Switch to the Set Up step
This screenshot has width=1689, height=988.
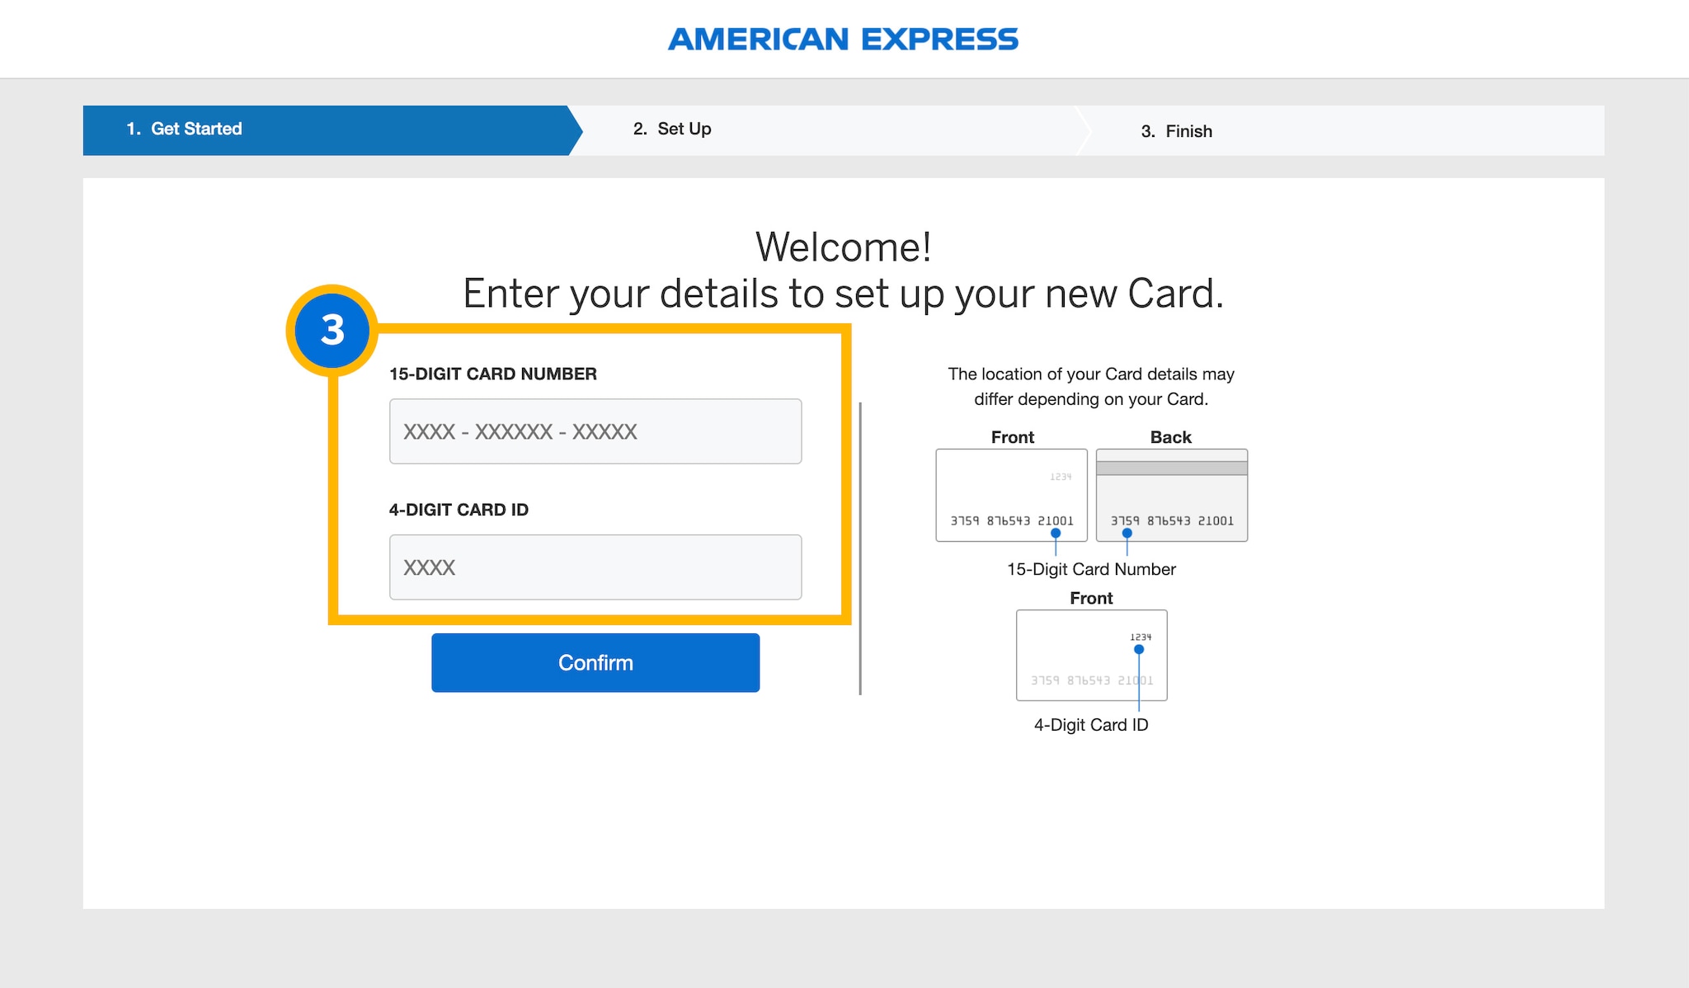(x=672, y=129)
